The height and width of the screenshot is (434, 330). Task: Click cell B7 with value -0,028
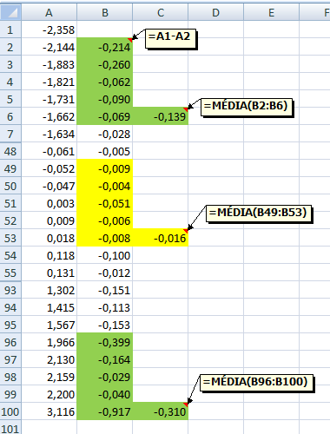tap(105, 134)
